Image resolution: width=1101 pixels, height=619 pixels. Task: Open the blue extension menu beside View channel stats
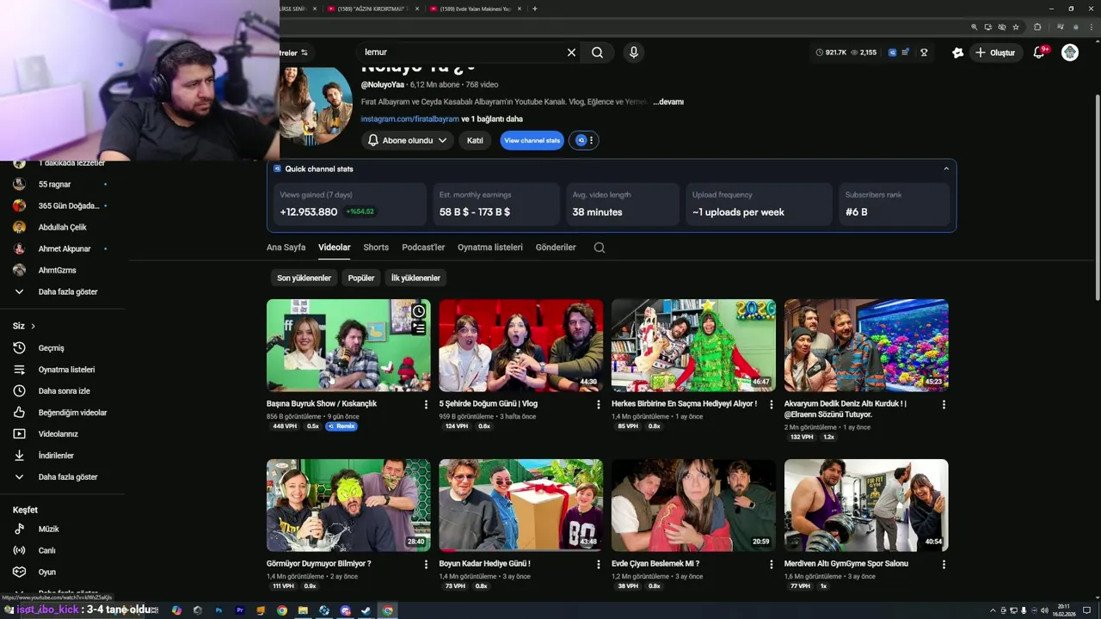click(x=585, y=140)
